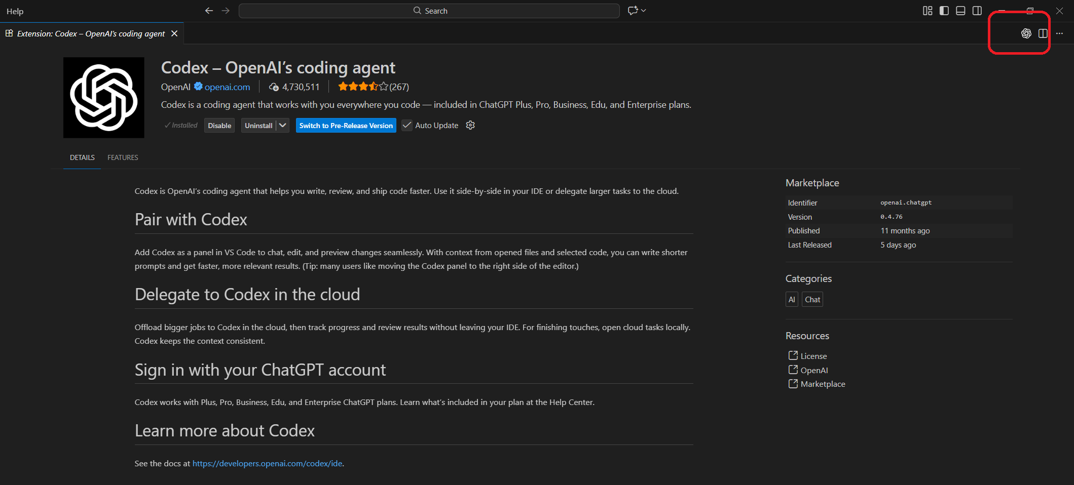This screenshot has height=485, width=1074.
Task: Open the editor More Actions ellipsis
Action: pyautogui.click(x=1059, y=33)
